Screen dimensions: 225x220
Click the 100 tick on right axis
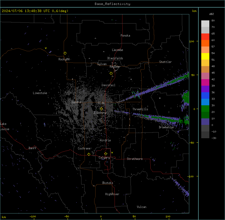192,41
